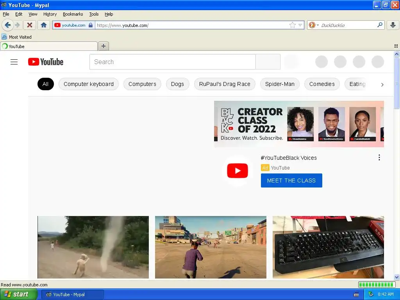Click the magnifier search icon in search bar
Image resolution: width=400 pixels, height=300 pixels.
[x=380, y=25]
